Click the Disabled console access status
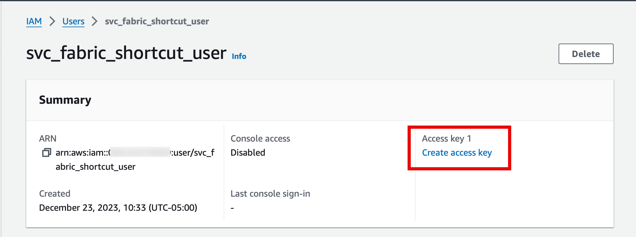636x237 pixels. coord(248,153)
